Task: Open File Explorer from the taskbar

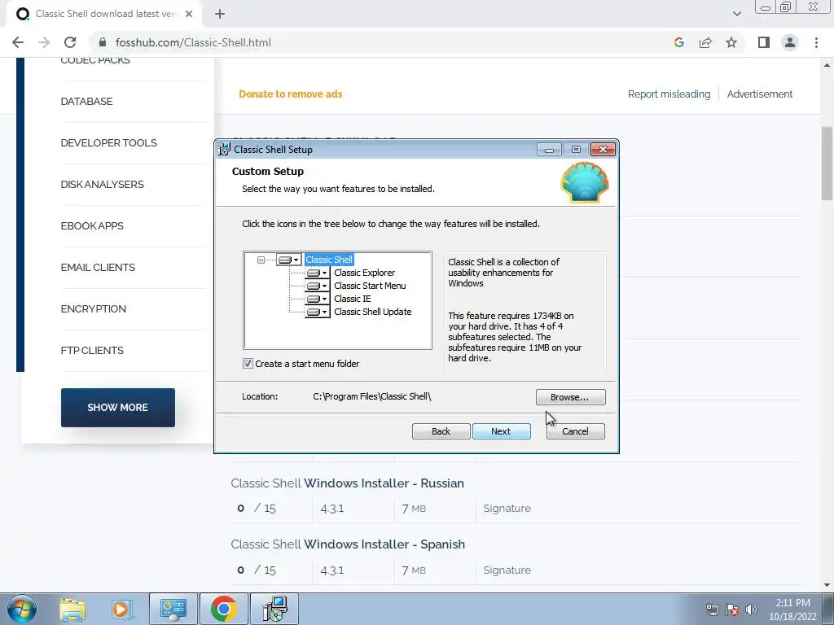Action: 72,609
